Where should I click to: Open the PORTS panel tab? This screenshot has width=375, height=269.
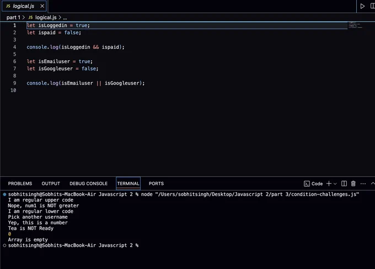[x=156, y=183]
